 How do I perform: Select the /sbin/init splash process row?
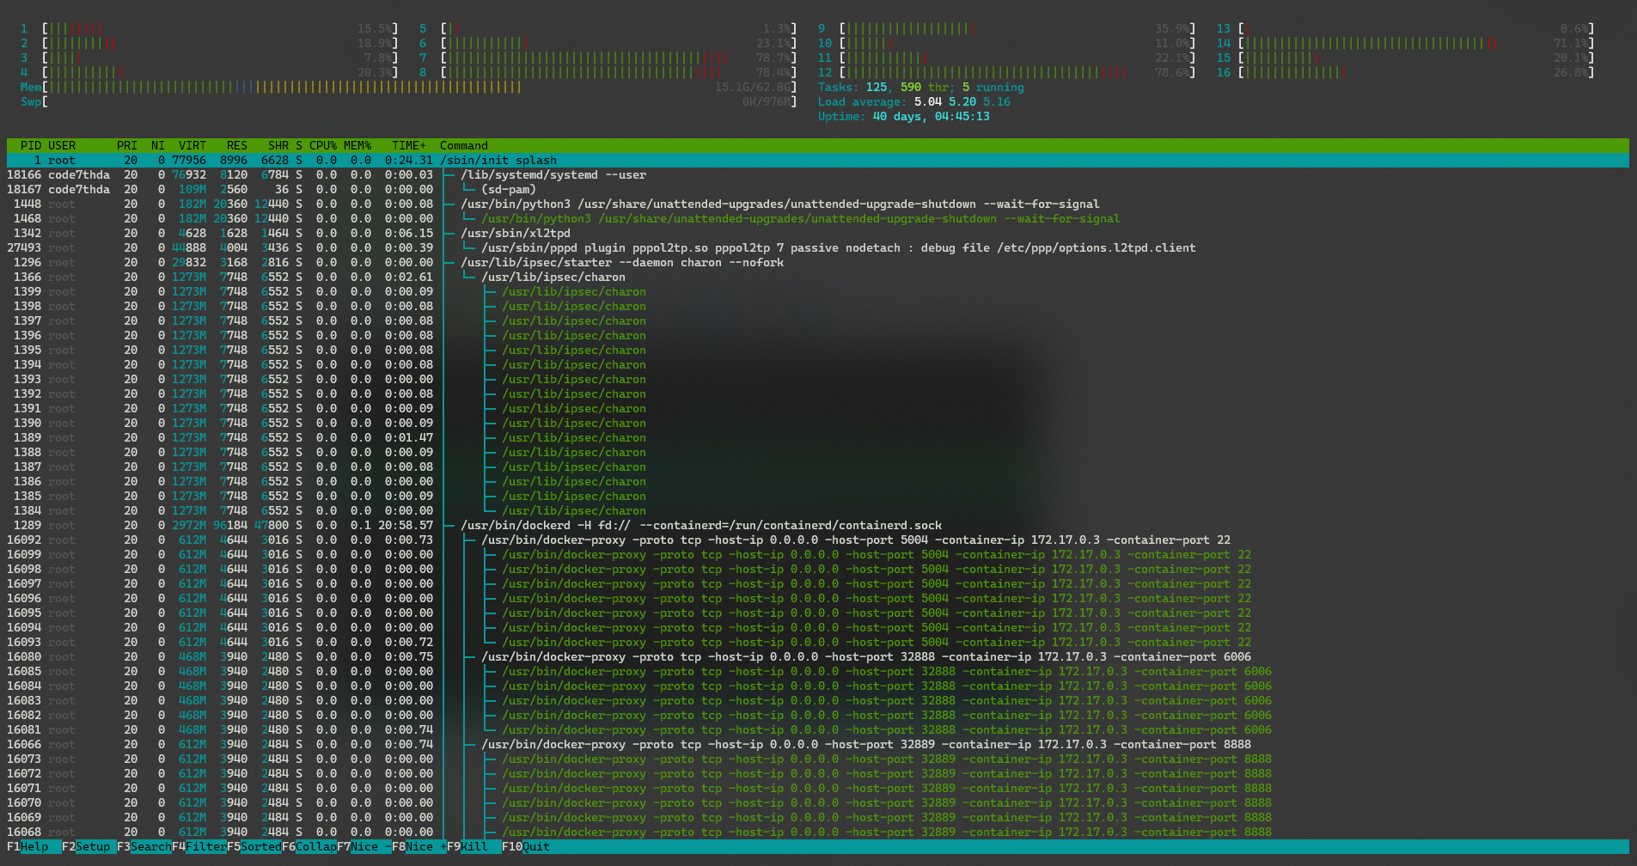(x=818, y=160)
